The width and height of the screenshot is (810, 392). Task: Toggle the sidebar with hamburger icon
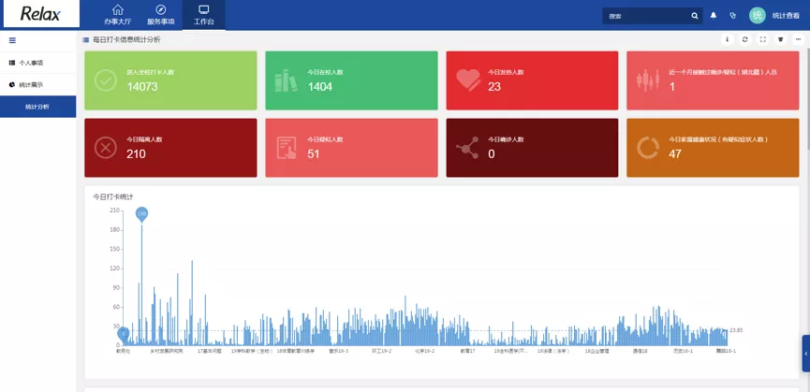click(12, 40)
